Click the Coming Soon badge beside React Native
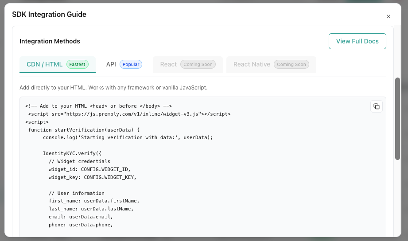The width and height of the screenshot is (408, 241). (x=291, y=64)
